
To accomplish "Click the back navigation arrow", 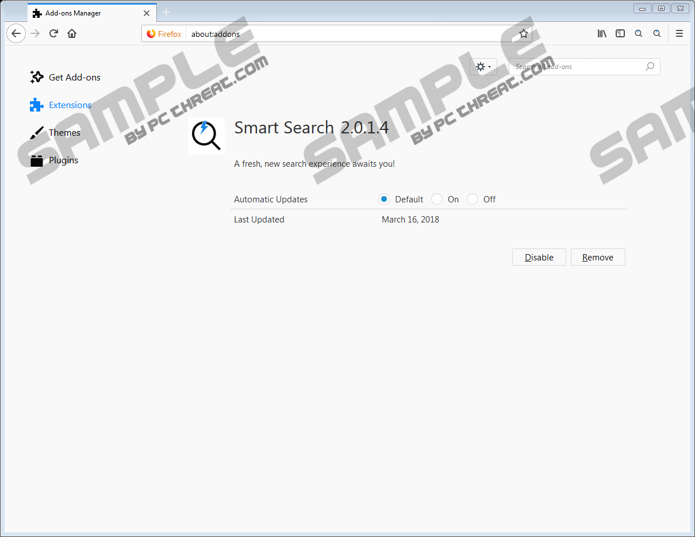I will (16, 33).
